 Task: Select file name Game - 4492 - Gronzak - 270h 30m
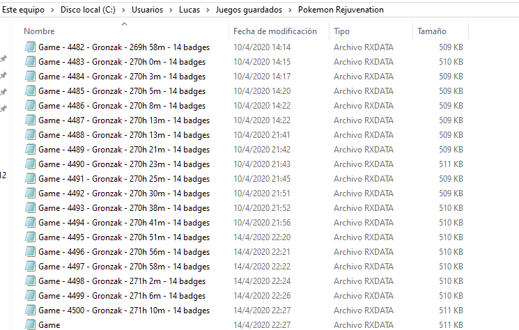[124, 194]
